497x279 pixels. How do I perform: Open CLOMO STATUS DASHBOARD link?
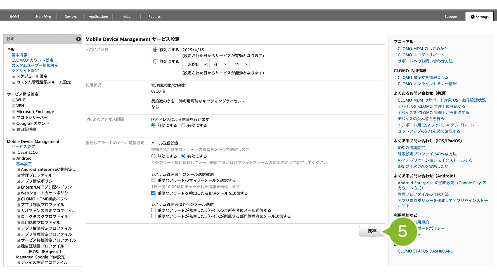425,251
